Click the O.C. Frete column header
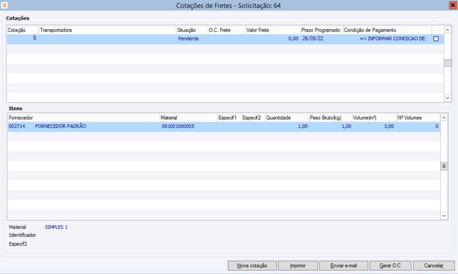 point(227,30)
